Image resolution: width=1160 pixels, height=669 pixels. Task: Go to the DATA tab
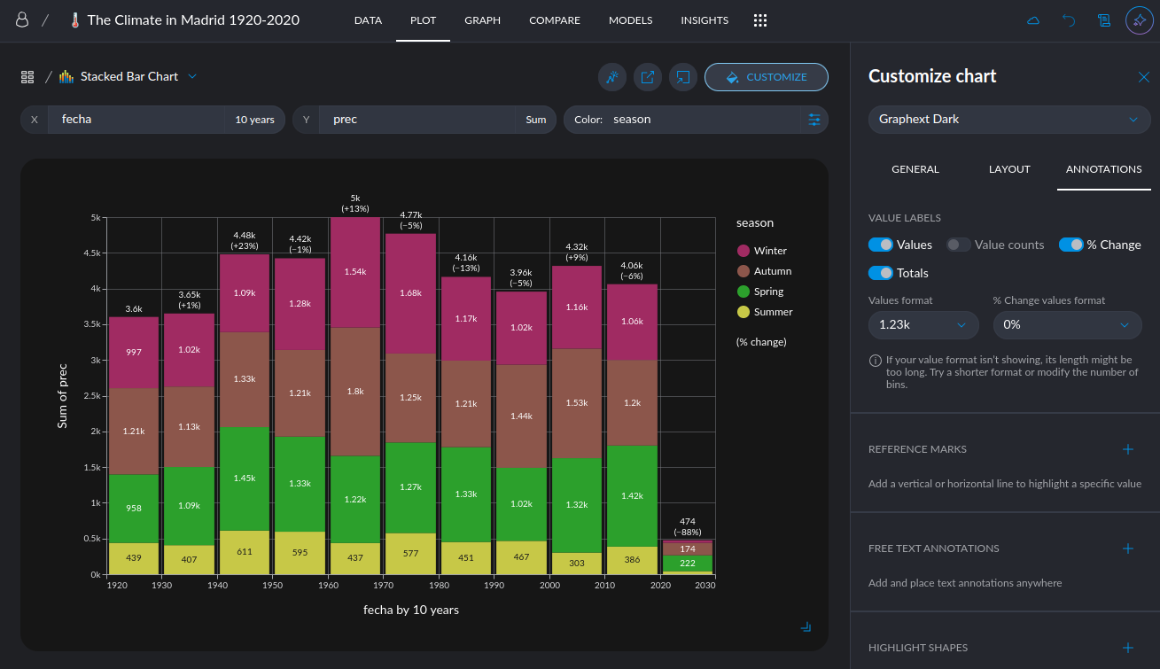pyautogui.click(x=368, y=20)
